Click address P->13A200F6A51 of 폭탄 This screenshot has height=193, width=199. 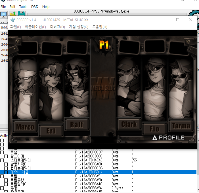(x=88, y=176)
